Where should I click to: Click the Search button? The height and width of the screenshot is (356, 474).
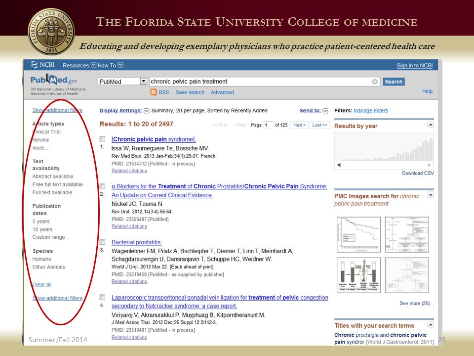click(x=394, y=82)
